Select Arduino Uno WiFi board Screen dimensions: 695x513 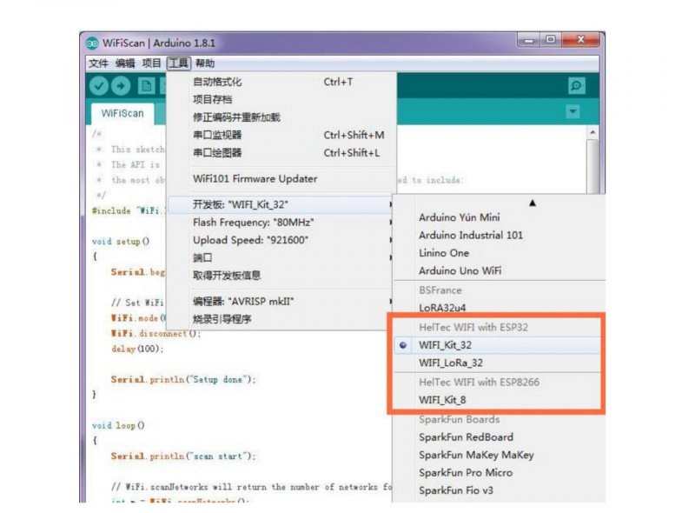(499, 270)
